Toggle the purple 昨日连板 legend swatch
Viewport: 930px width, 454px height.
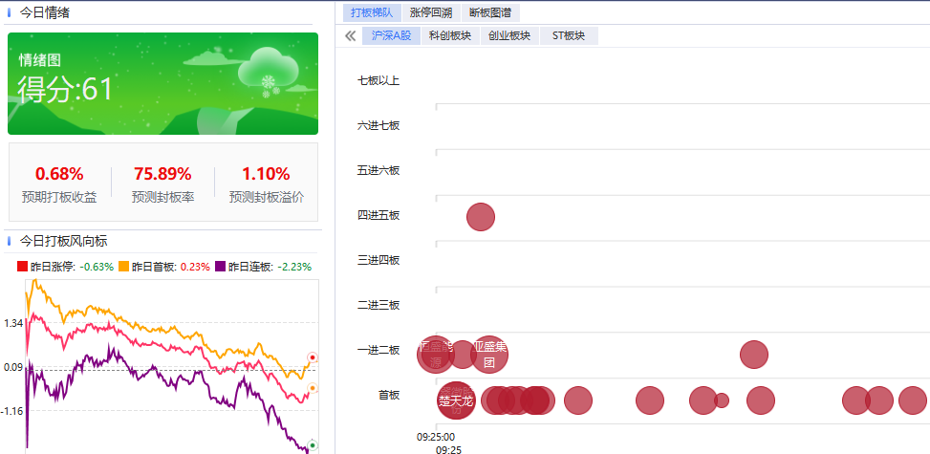pos(221,267)
